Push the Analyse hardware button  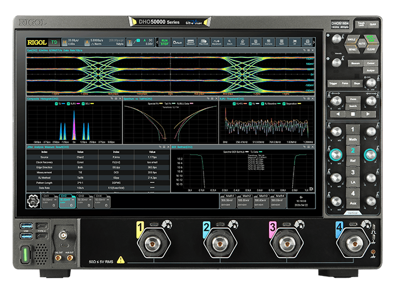coord(370,71)
